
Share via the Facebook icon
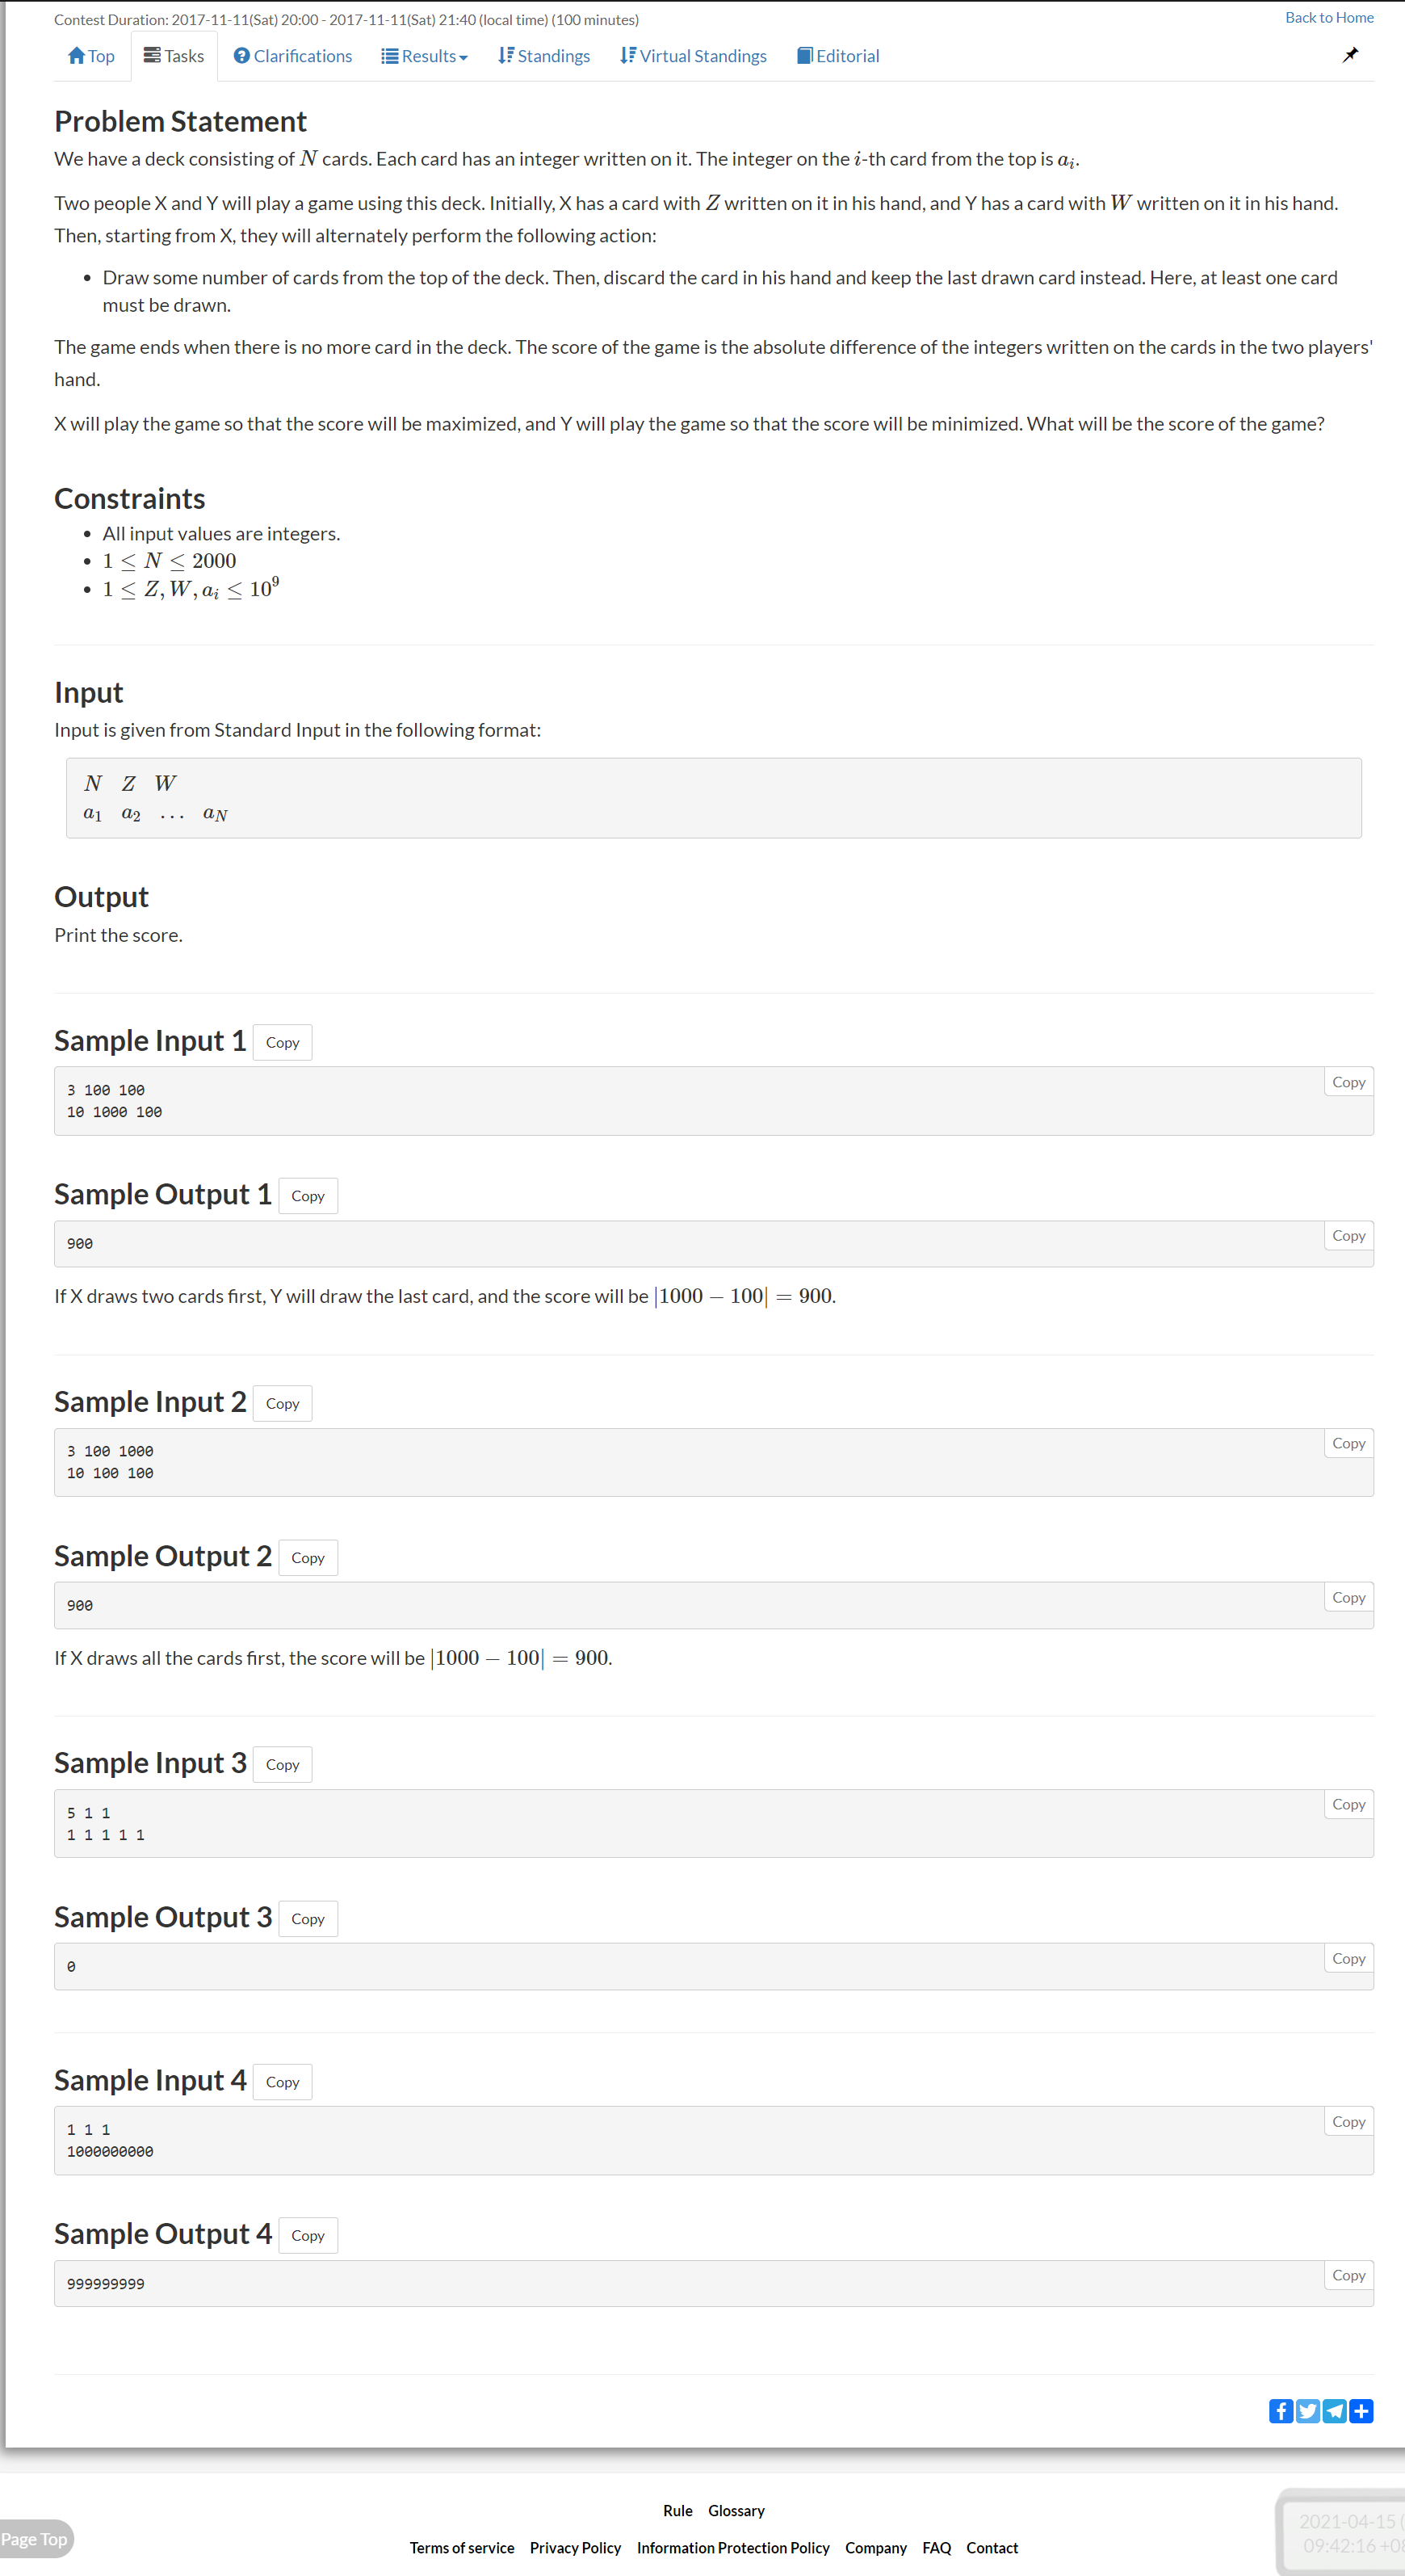tap(1280, 2411)
